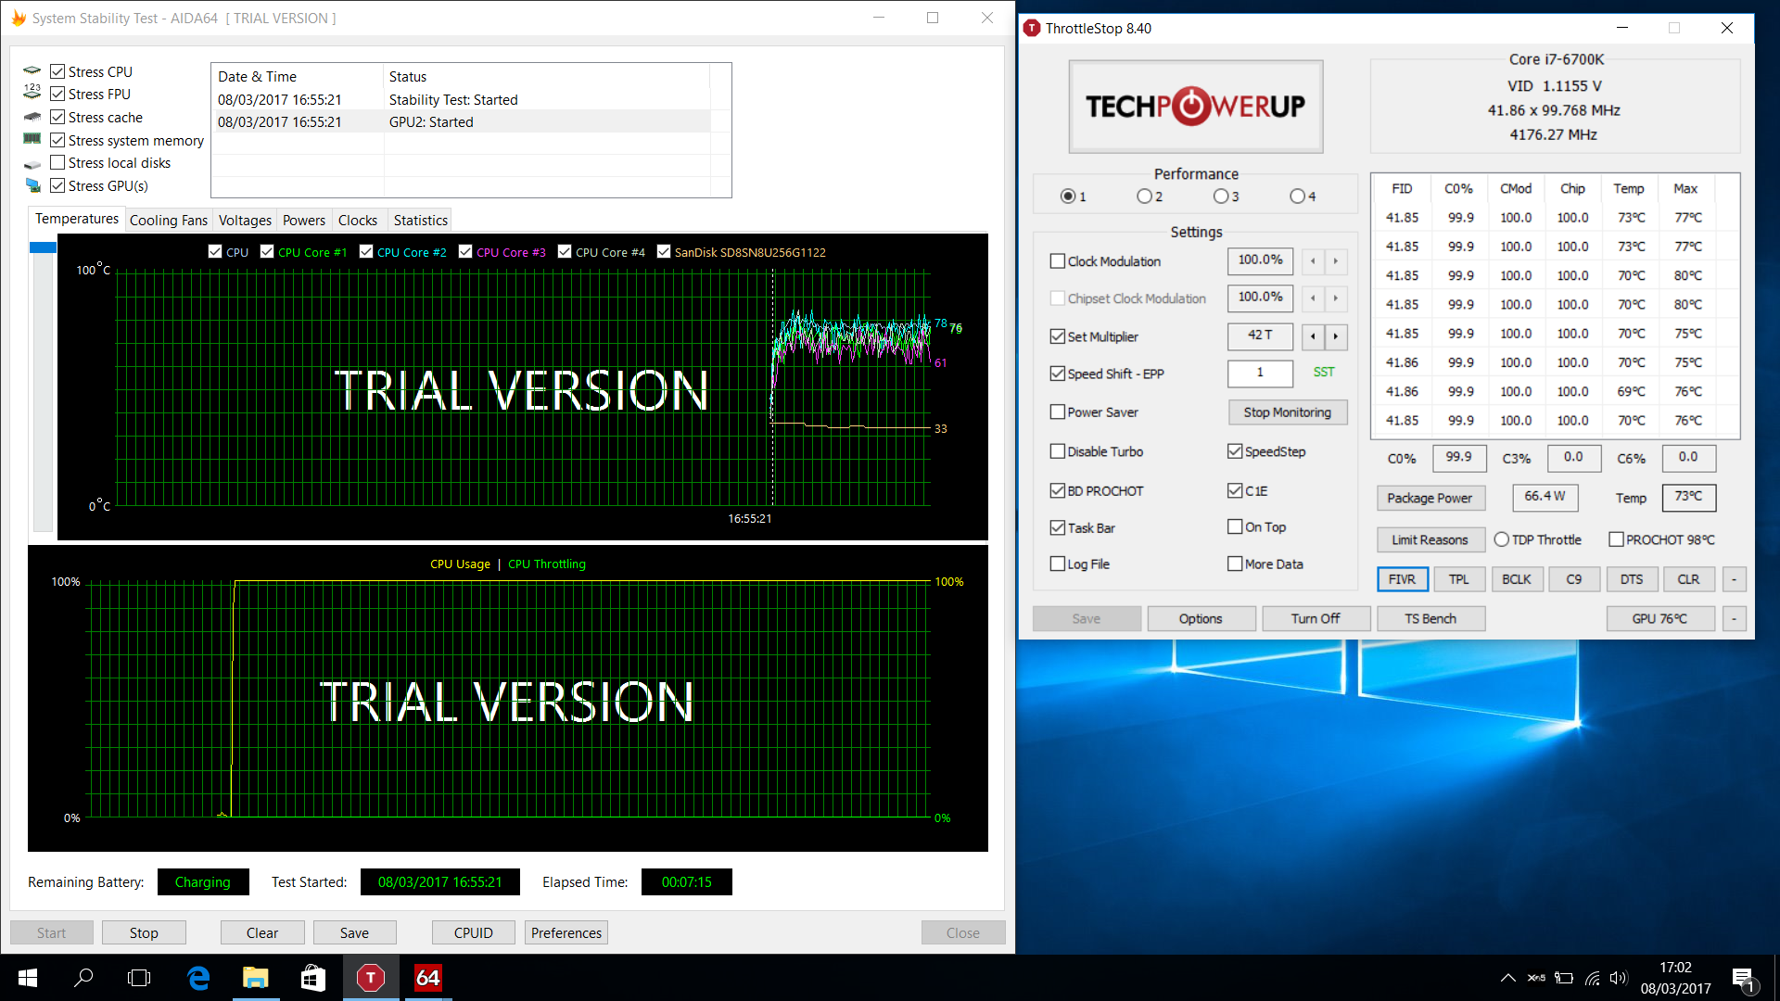This screenshot has height=1001, width=1780.
Task: Switch to ThrottleStop taskbar icon
Action: pyautogui.click(x=371, y=978)
